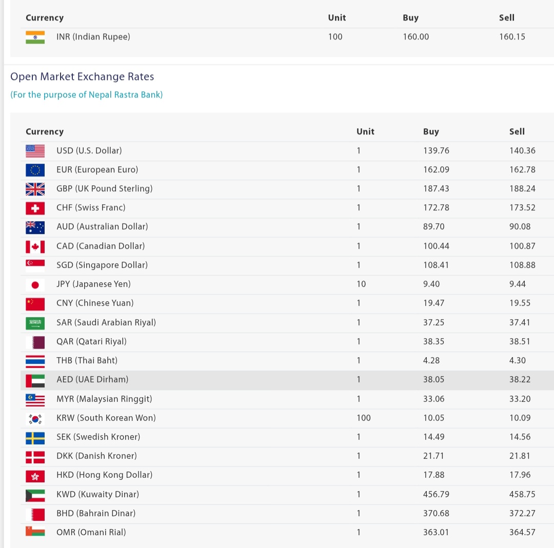Click the Canadian flag icon
Image resolution: width=554 pixels, height=548 pixels.
pos(35,246)
